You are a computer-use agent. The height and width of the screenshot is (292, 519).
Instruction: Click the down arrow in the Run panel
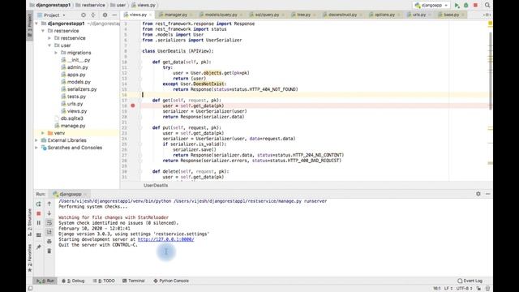pyautogui.click(x=49, y=213)
